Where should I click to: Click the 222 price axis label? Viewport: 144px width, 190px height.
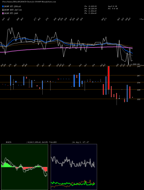pos(139,99)
